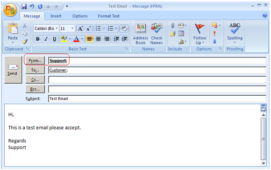The height and width of the screenshot is (170, 271).
Task: Toggle numbered list
Action: (110, 28)
